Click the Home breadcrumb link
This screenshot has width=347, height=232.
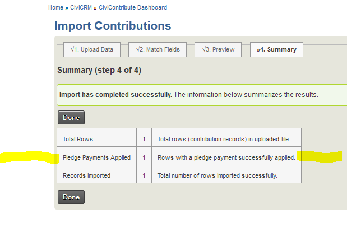[x=55, y=7]
